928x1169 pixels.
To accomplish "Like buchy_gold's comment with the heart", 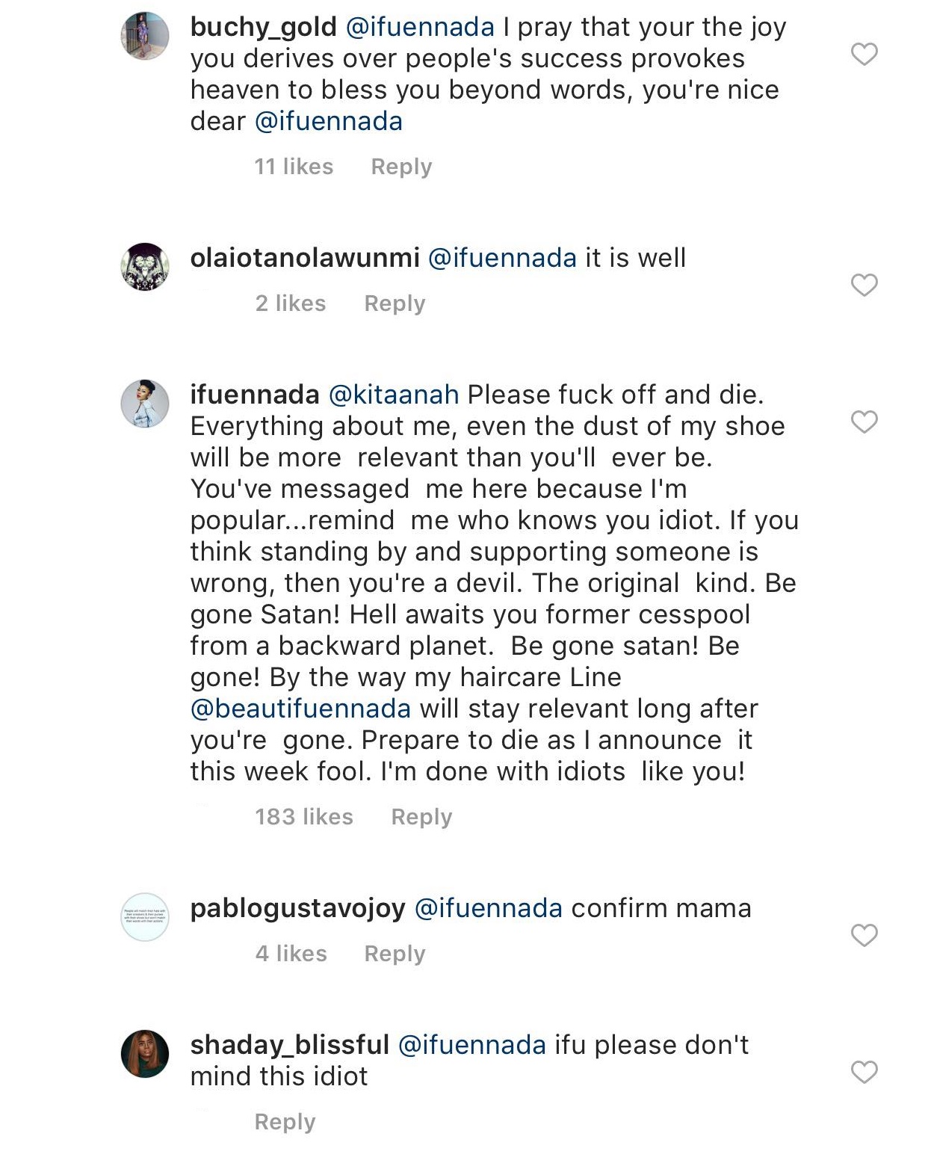I will pos(864,55).
